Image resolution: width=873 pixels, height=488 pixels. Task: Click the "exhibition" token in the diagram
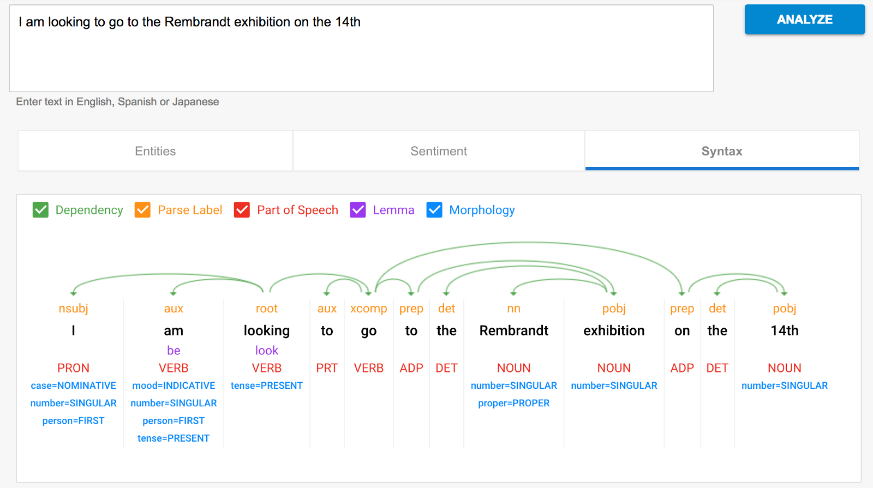click(614, 330)
